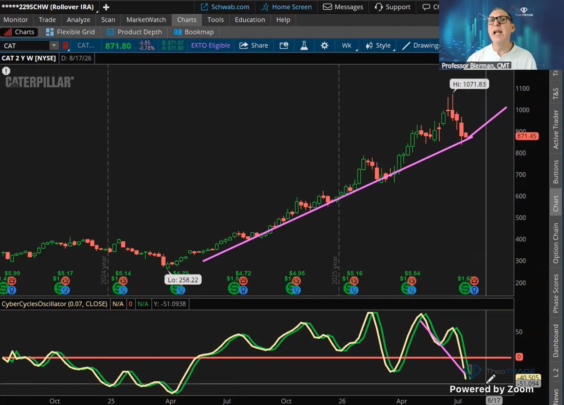Open the Messages panel
Viewport: 564px width, 405px height.
(x=343, y=7)
